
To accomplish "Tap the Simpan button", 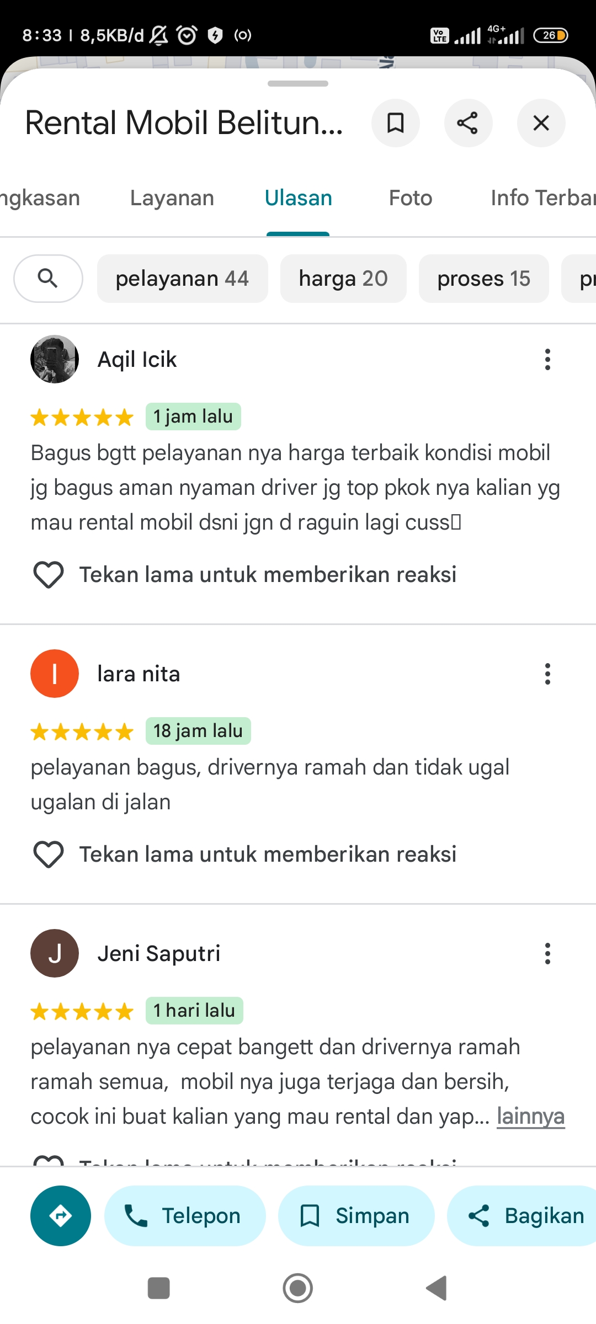I will [x=356, y=1216].
